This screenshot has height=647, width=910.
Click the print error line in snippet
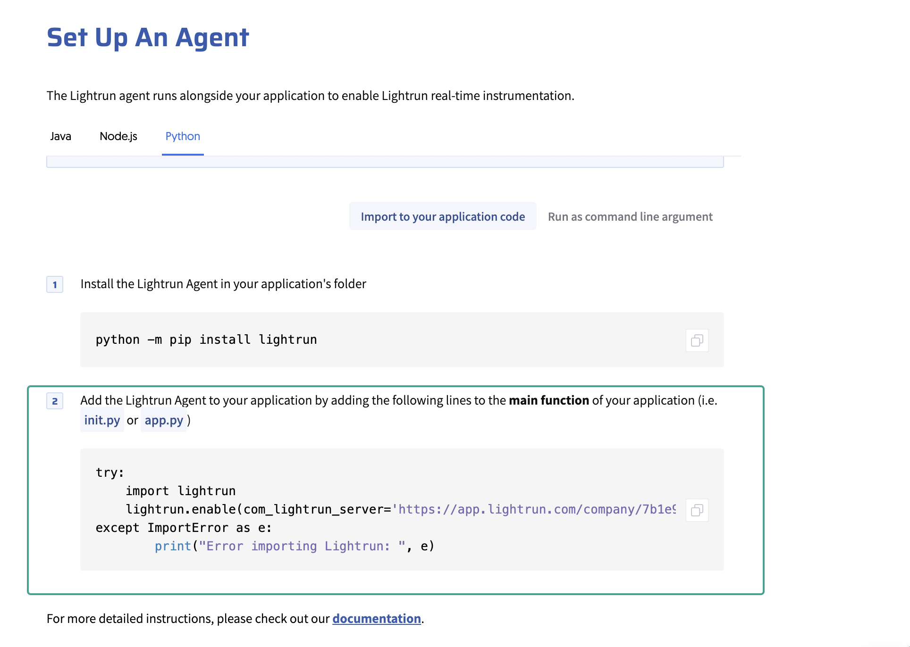[x=294, y=546]
